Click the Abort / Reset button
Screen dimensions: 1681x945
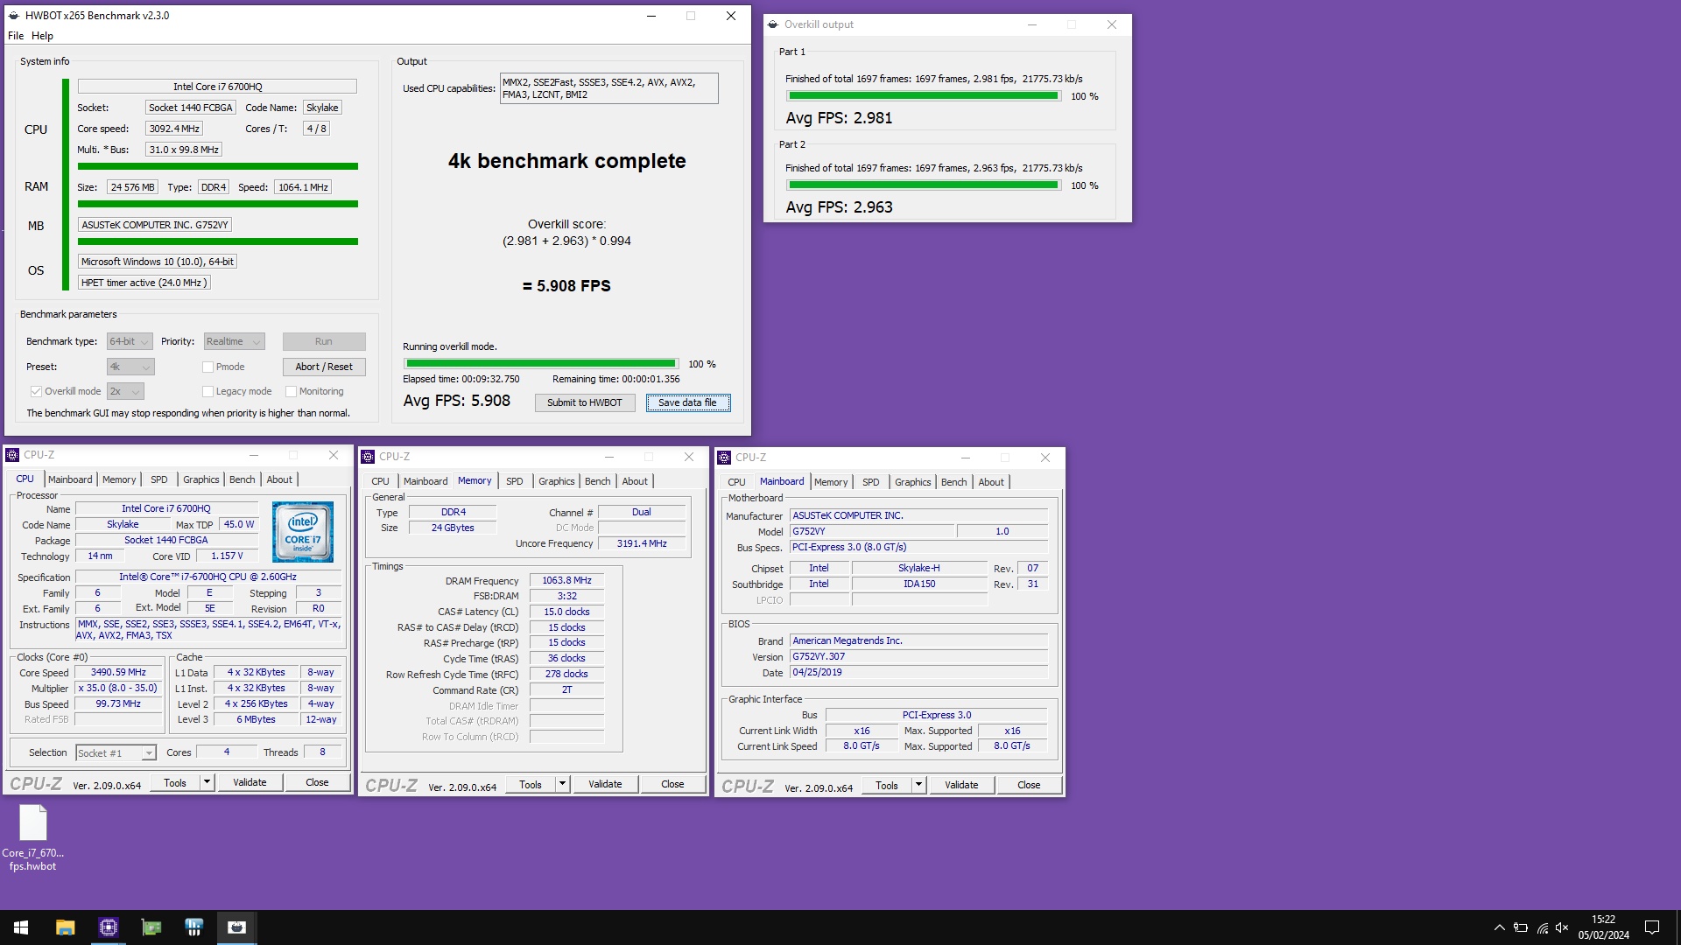click(324, 367)
